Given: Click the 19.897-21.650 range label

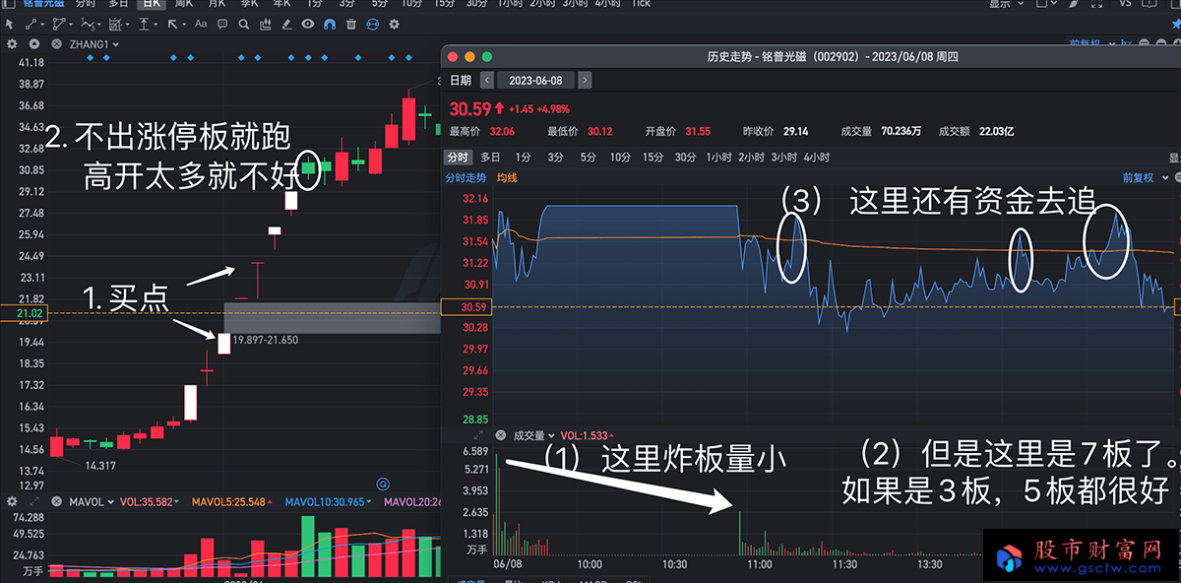Looking at the screenshot, I should click(x=266, y=340).
